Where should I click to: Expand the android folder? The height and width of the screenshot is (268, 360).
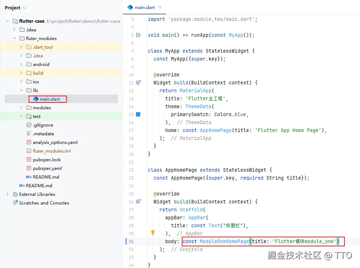coord(21,64)
